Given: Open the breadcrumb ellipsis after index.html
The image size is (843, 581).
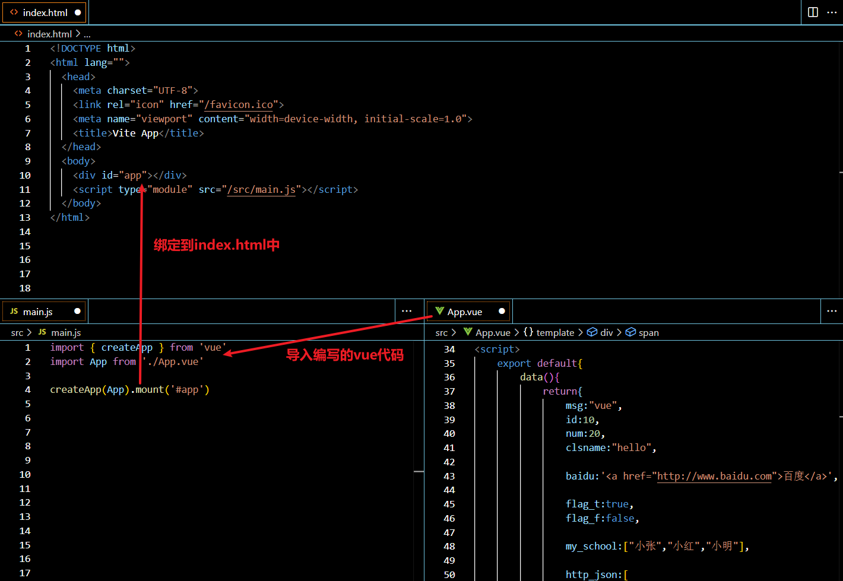Looking at the screenshot, I should (x=87, y=34).
